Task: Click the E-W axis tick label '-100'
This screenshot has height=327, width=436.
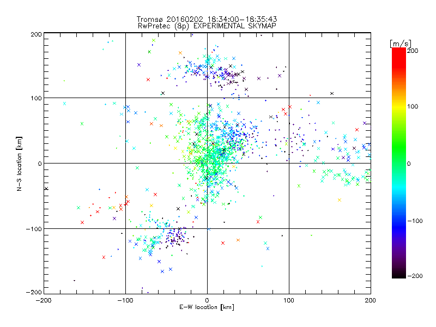Action: [125, 300]
